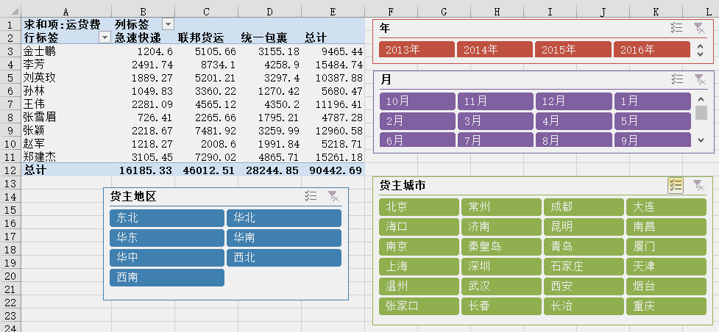Clear filter on 月 slicer
This screenshot has width=719, height=332.
tap(699, 79)
